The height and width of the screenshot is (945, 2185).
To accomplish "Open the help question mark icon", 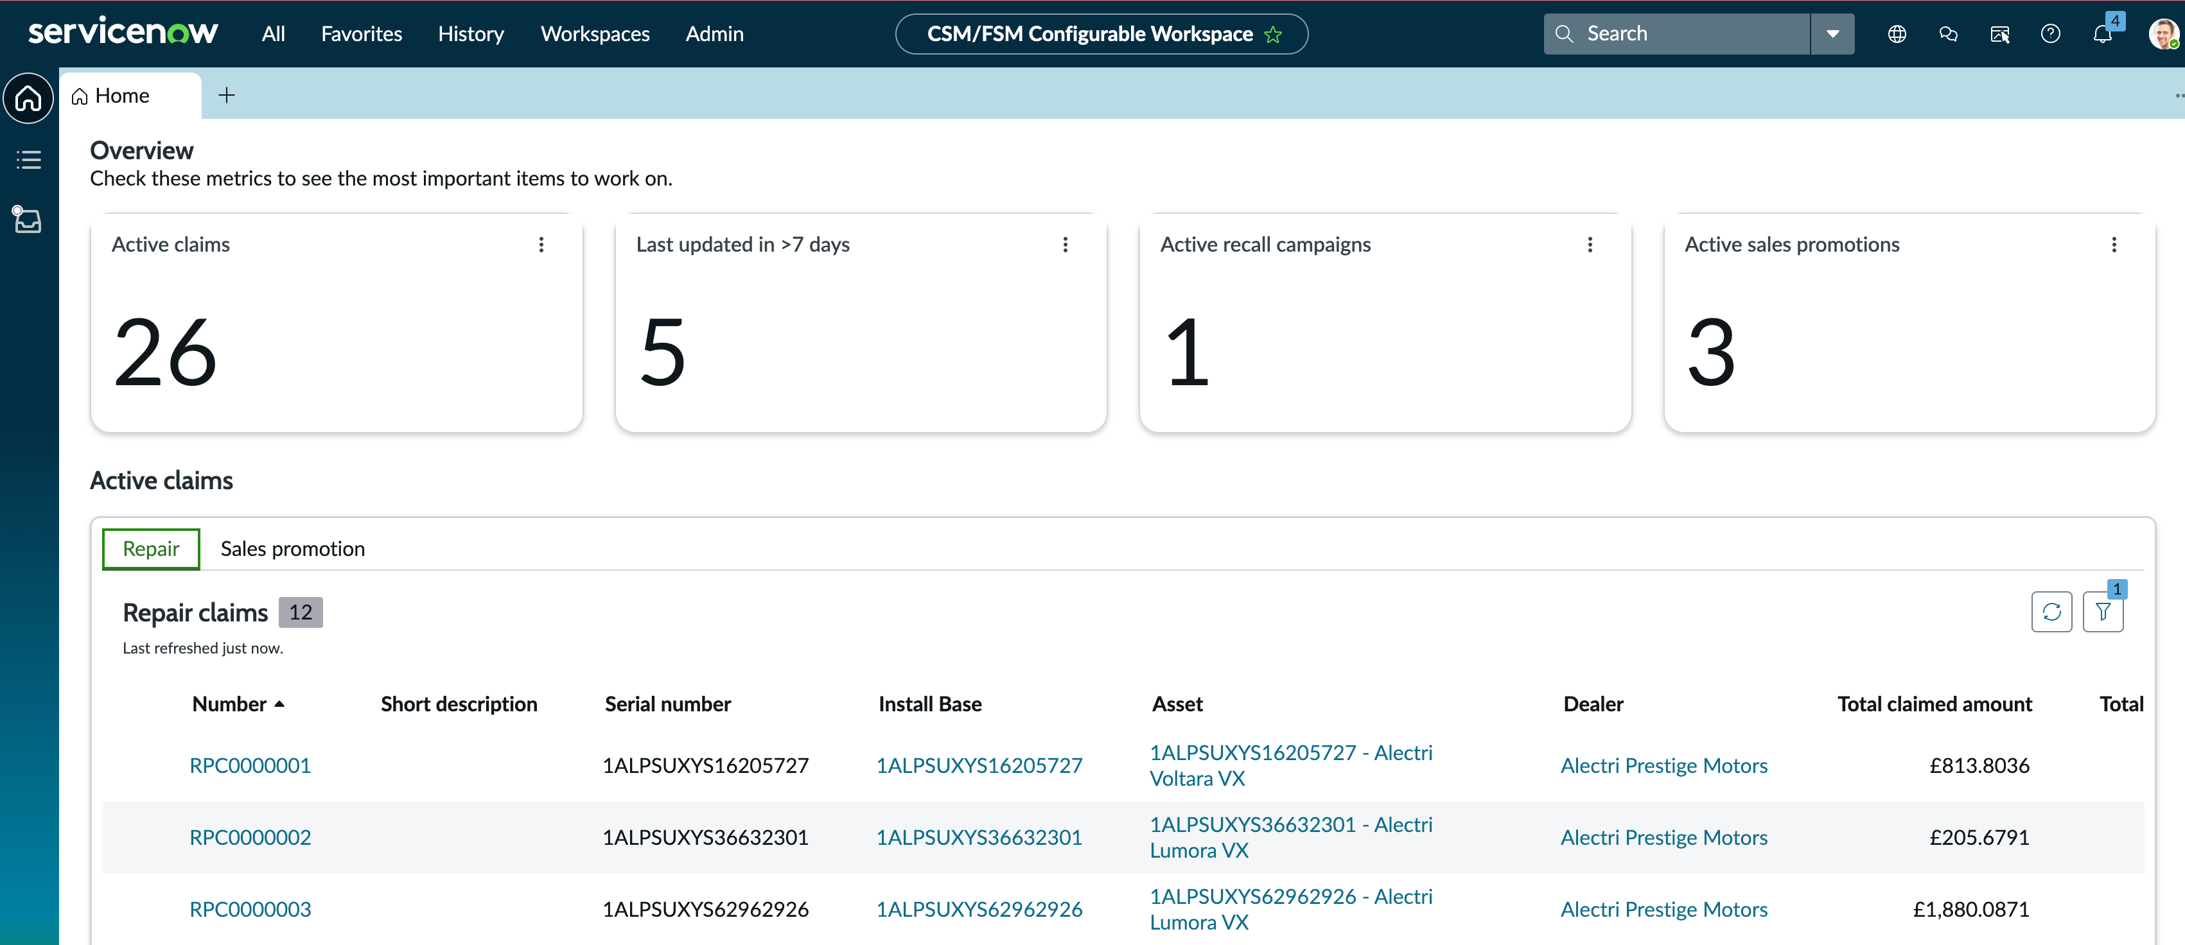I will tap(2050, 34).
